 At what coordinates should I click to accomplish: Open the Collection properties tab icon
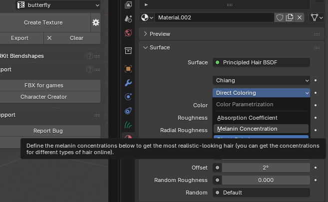(128, 50)
